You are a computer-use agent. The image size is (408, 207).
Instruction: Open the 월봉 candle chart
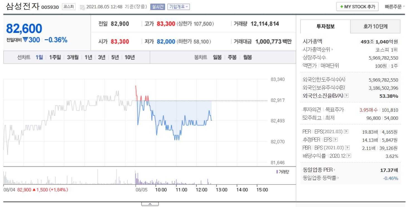coord(247,57)
